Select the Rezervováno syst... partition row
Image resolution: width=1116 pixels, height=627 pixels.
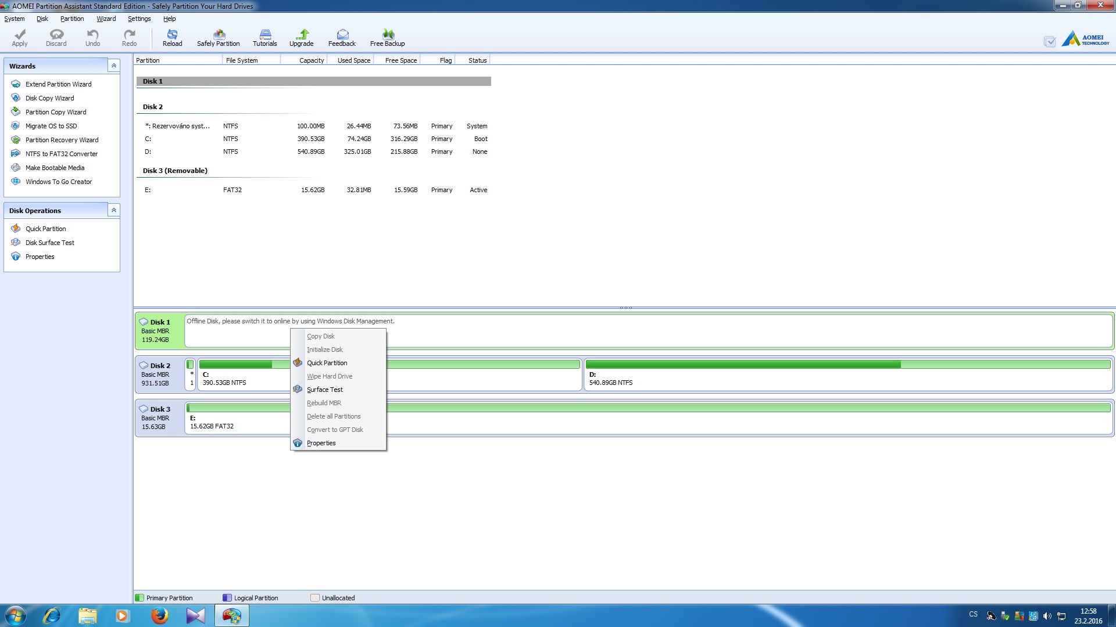[x=314, y=126]
